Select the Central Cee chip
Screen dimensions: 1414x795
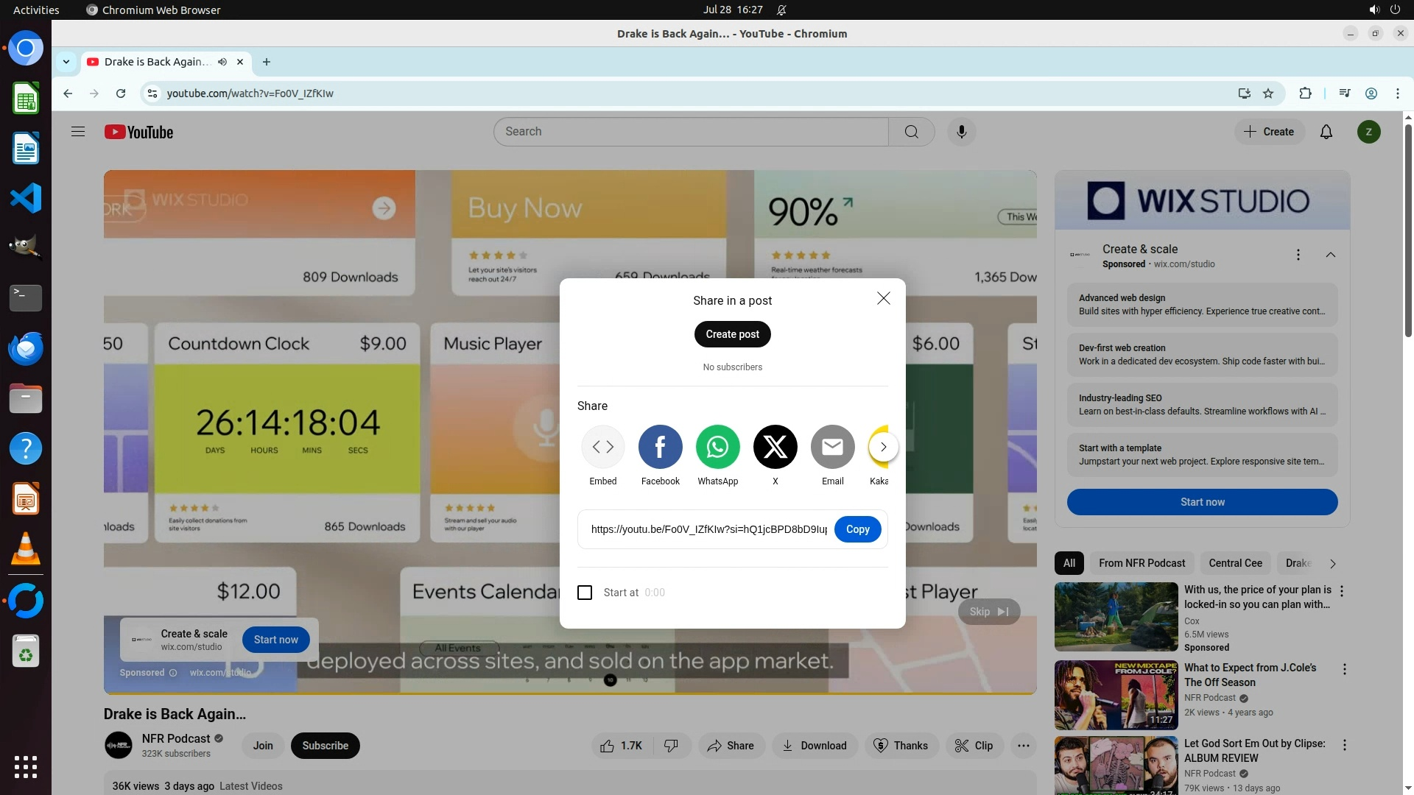(1235, 563)
